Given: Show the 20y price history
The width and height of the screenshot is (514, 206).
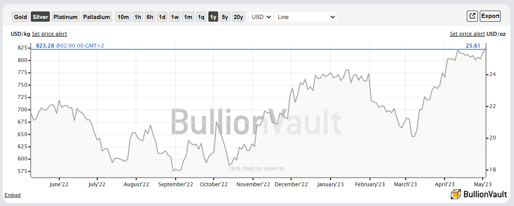Looking at the screenshot, I should (238, 17).
